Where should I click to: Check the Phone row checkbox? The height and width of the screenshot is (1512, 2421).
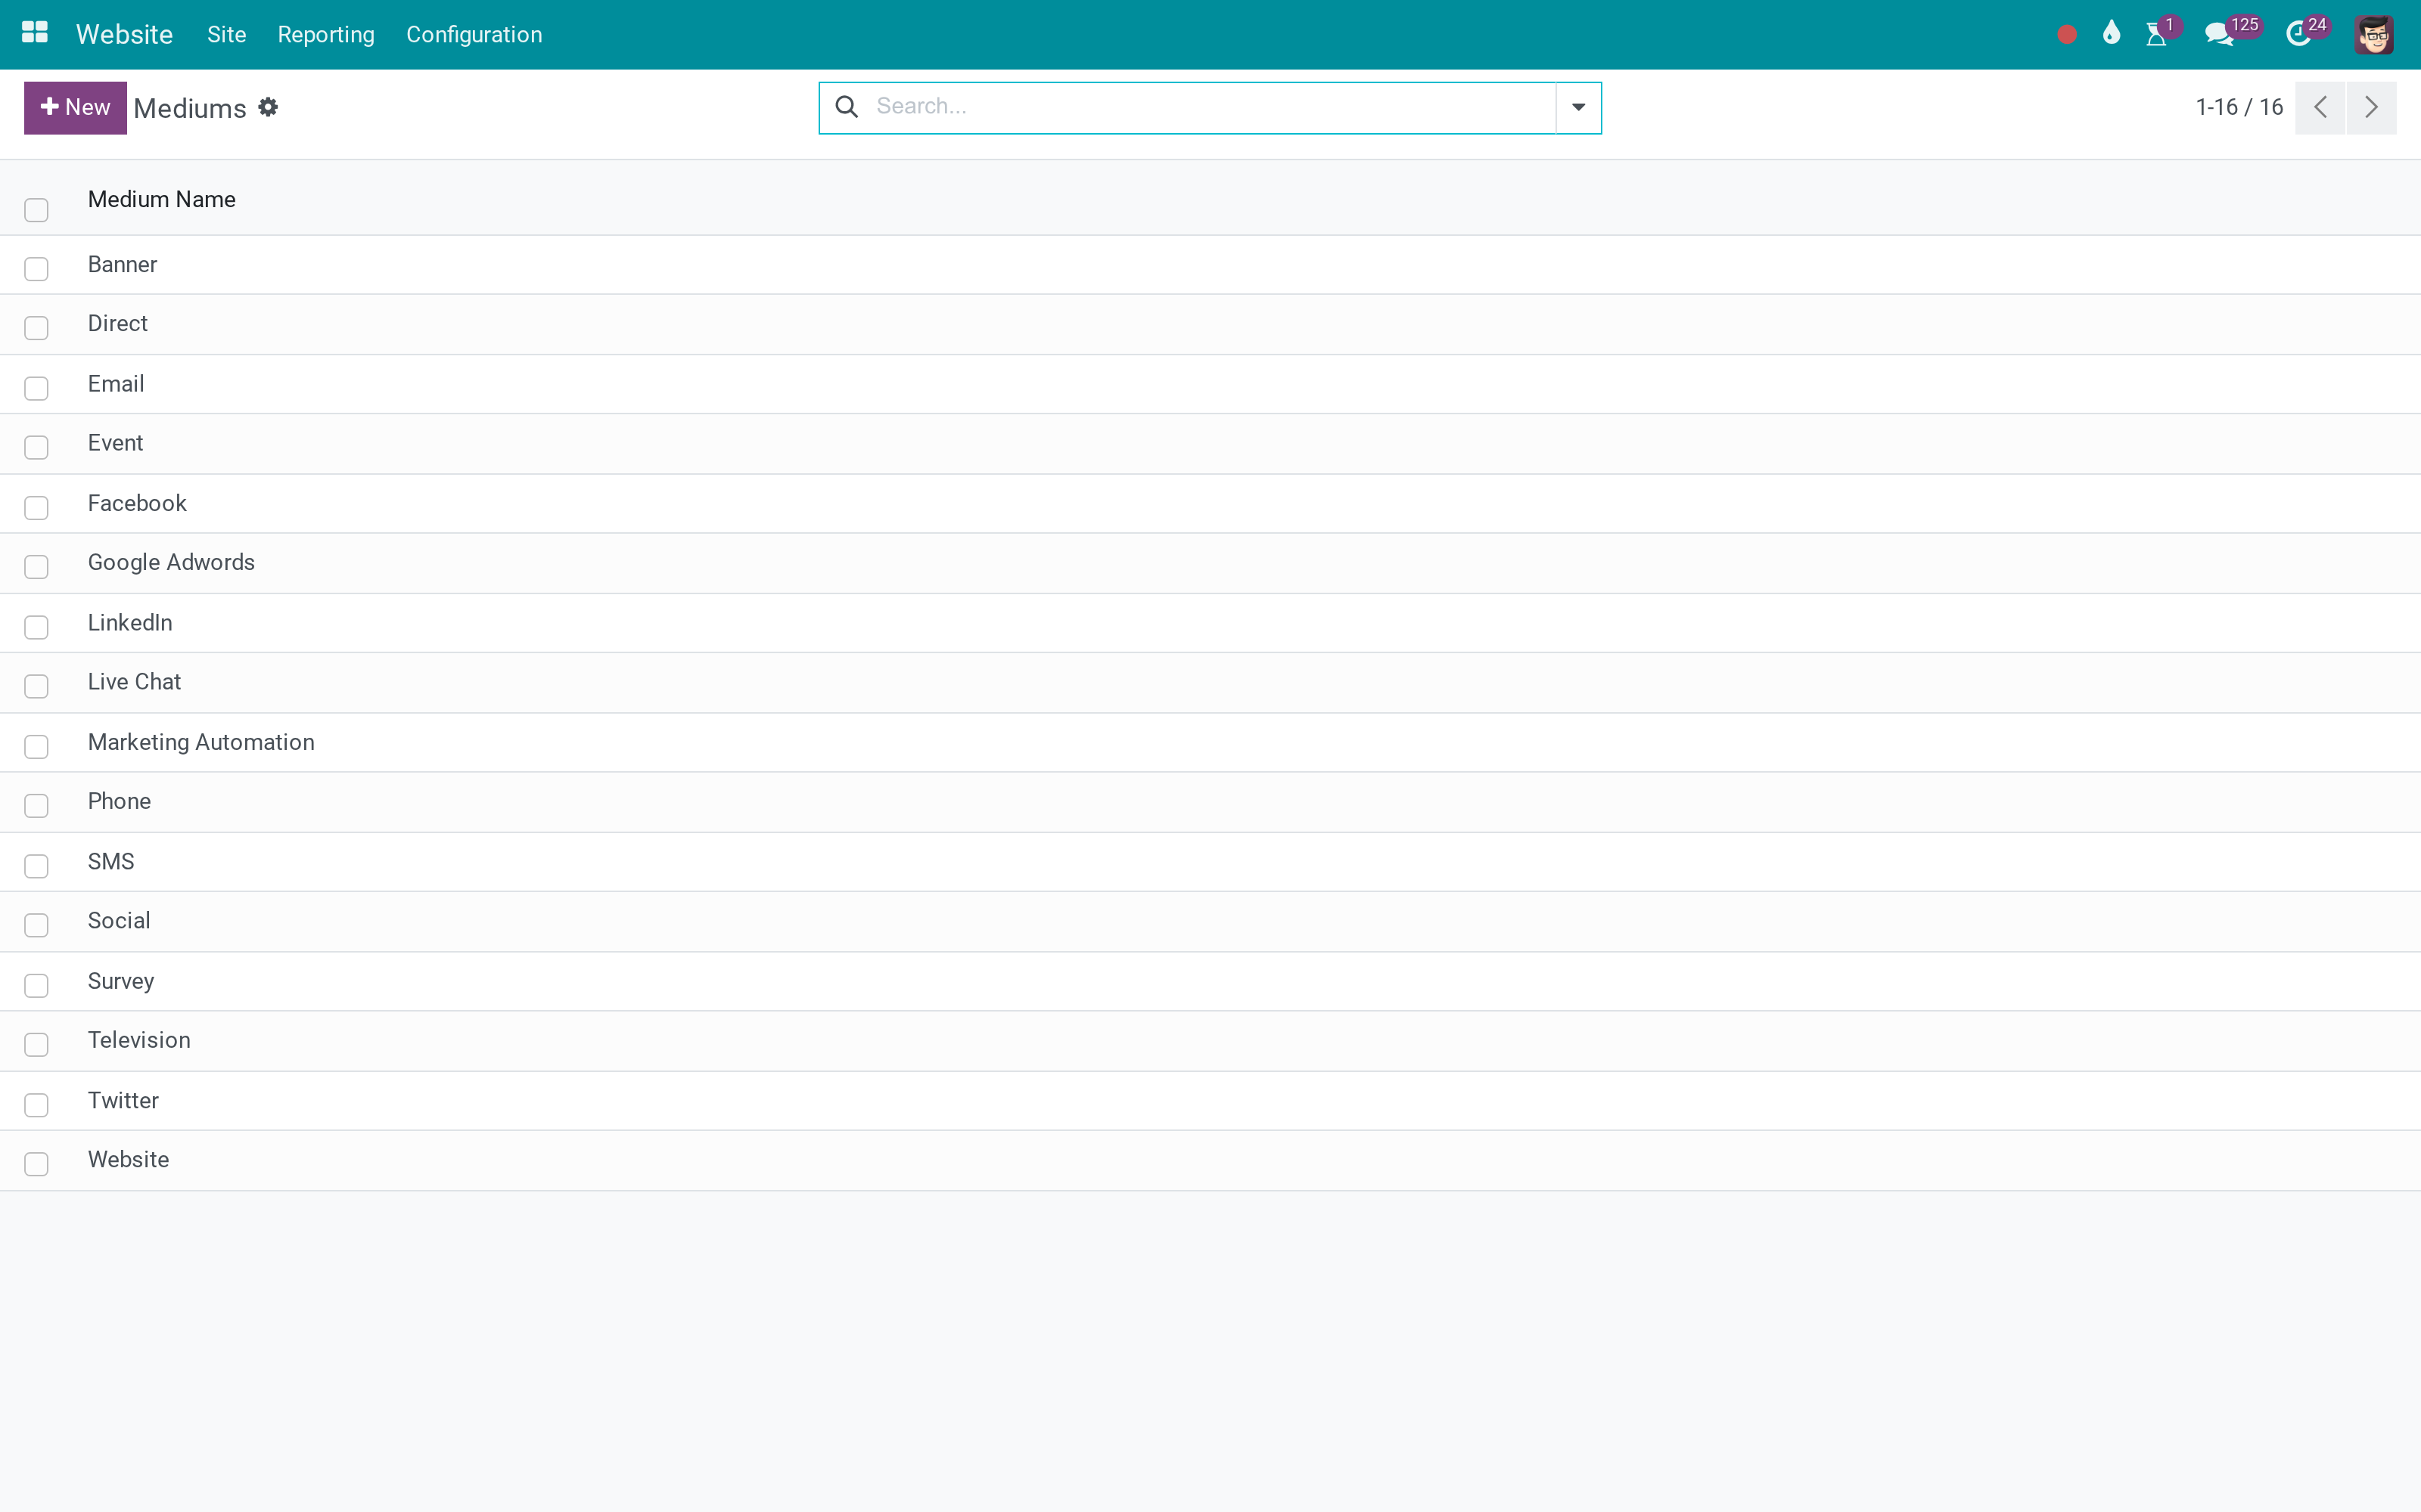coord(36,806)
